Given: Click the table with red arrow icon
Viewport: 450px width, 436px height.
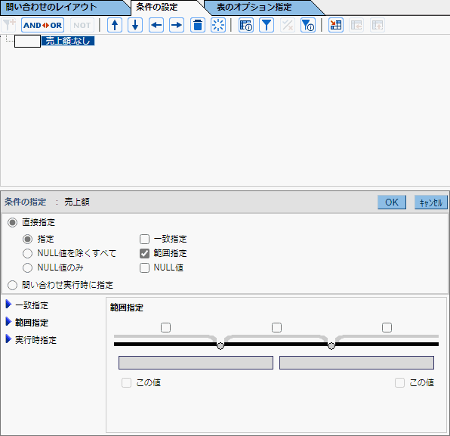Looking at the screenshot, I should (x=336, y=25).
